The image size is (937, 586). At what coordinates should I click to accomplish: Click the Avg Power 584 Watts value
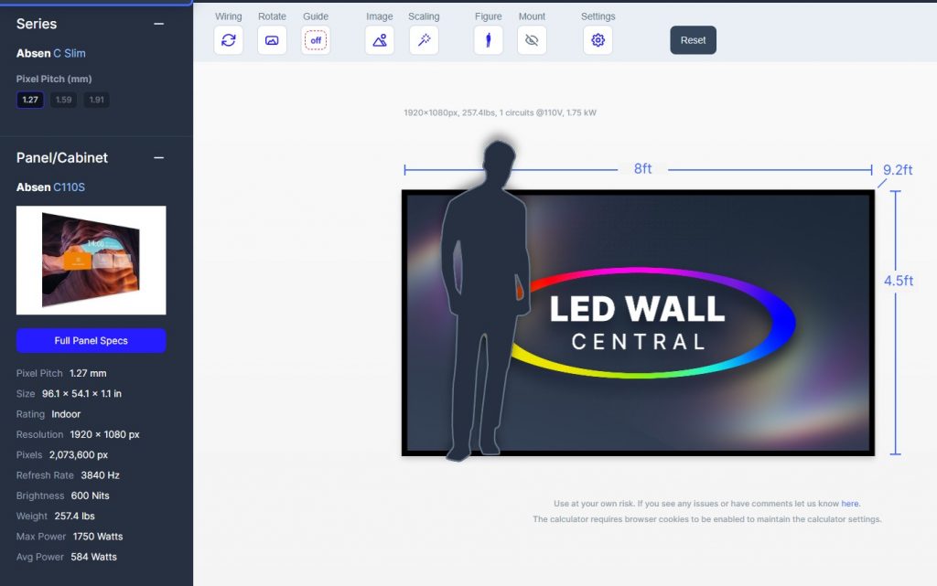[94, 557]
